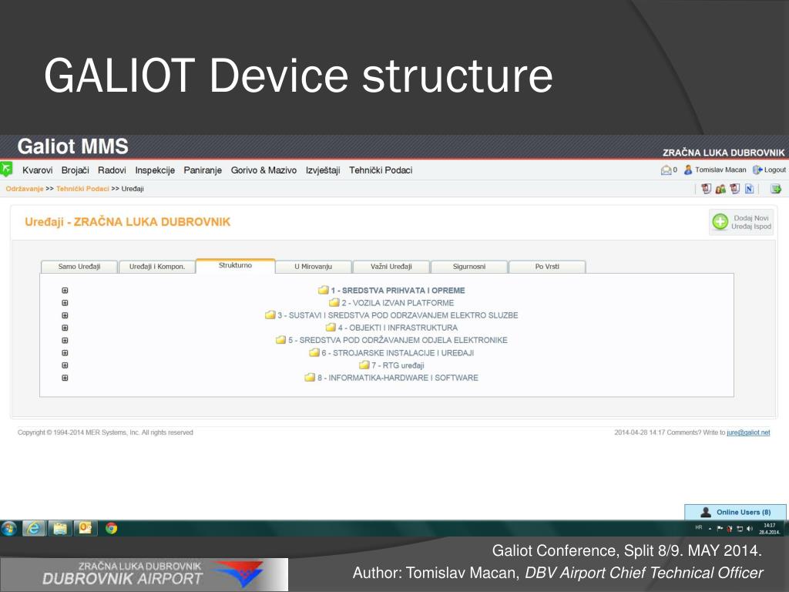Open the Izvještaji menu
This screenshot has width=789, height=592.
point(323,170)
